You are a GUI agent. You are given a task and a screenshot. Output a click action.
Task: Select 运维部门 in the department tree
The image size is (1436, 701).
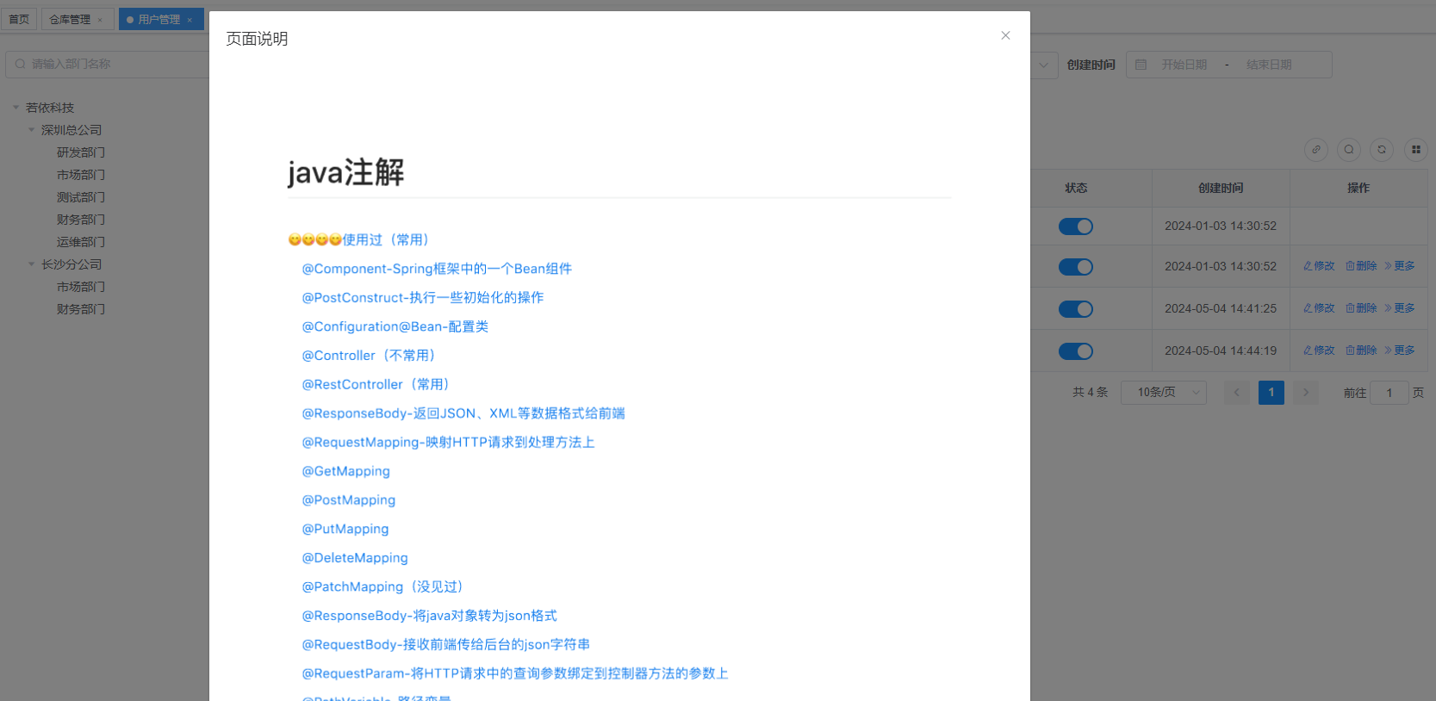click(x=81, y=242)
